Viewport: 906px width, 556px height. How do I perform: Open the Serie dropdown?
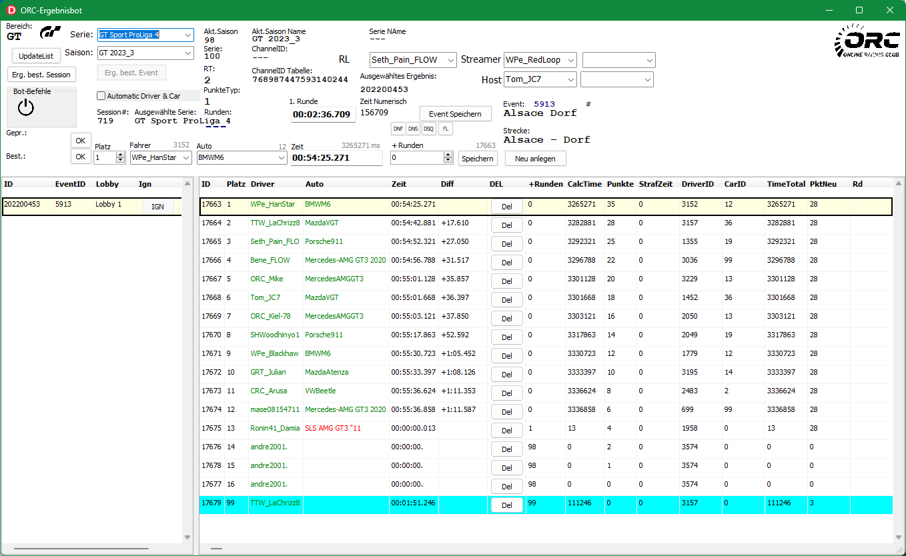(x=187, y=35)
